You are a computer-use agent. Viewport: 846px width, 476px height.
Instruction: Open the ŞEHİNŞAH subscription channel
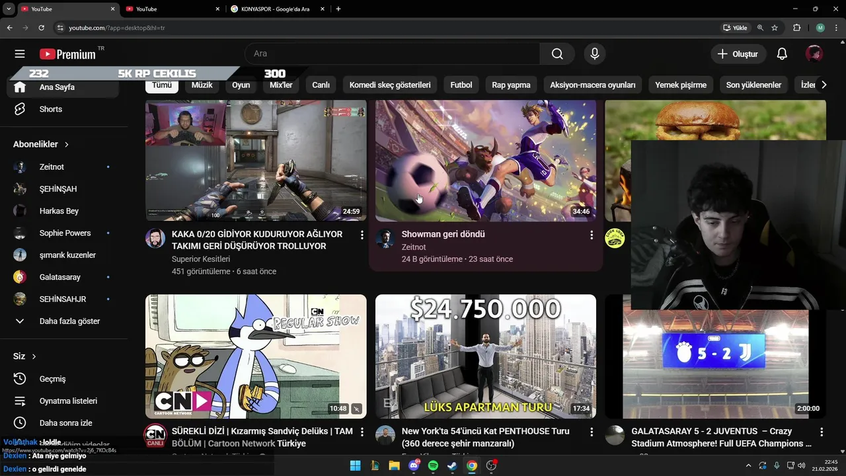[x=63, y=189]
